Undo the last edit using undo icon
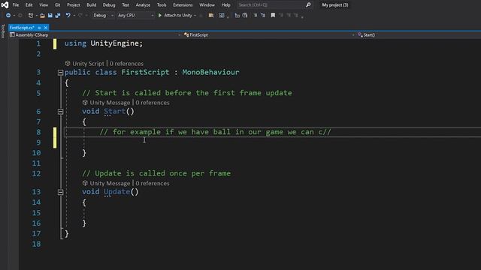Viewport: 481px width, 270px height. click(68, 15)
